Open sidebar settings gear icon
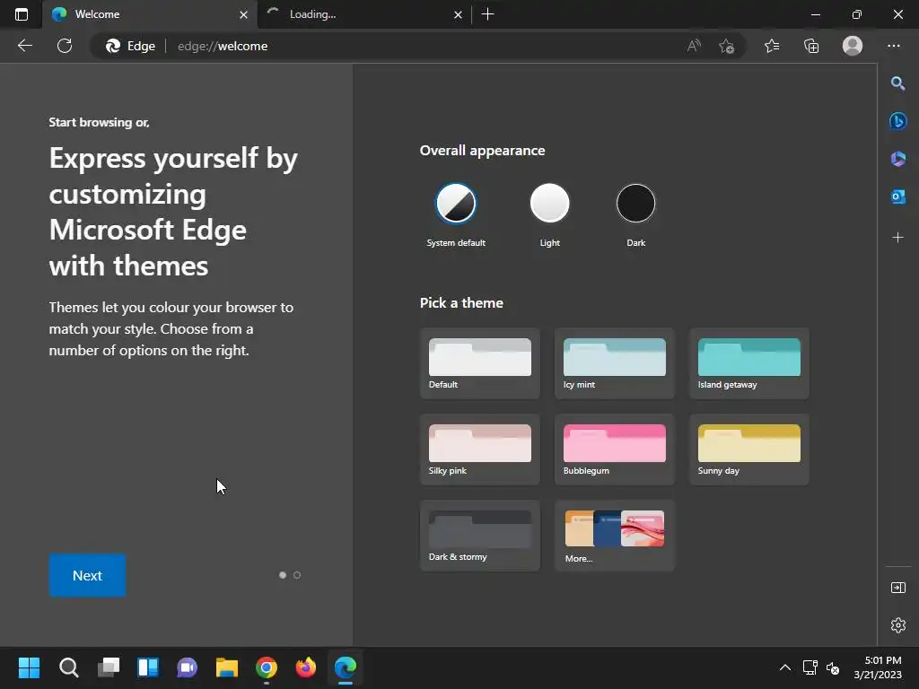Image resolution: width=919 pixels, height=689 pixels. click(897, 625)
